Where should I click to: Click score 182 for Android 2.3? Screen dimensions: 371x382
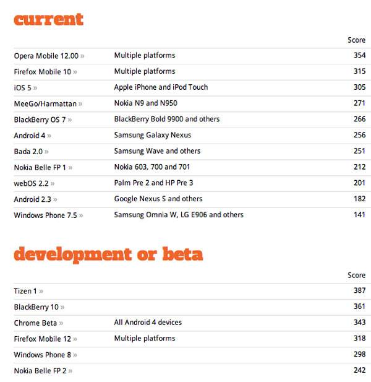[360, 199]
